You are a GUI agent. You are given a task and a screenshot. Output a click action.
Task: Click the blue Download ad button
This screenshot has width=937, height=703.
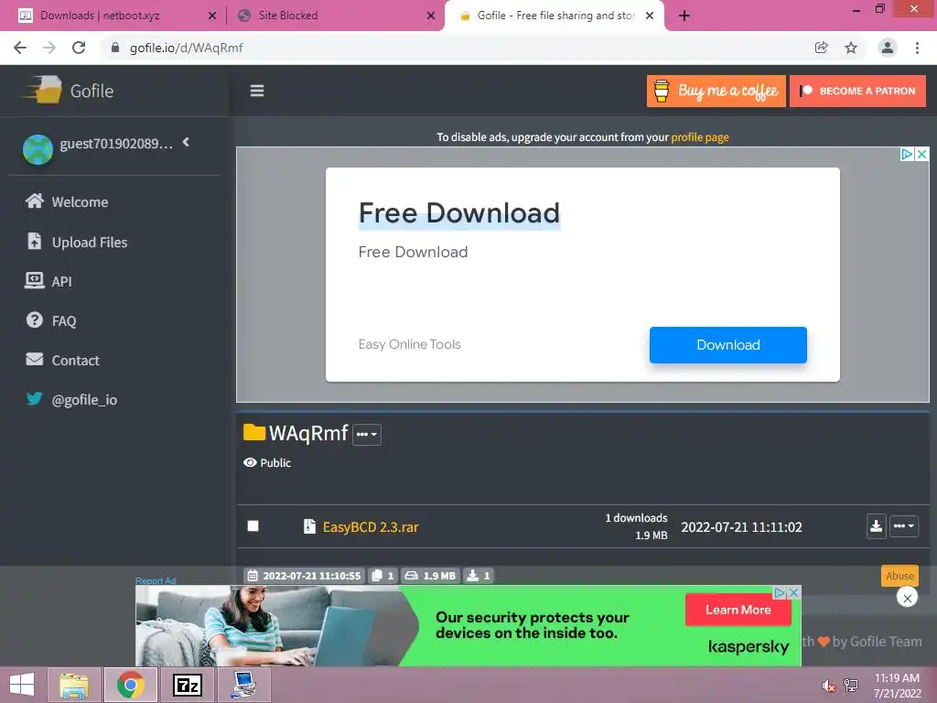pos(727,345)
